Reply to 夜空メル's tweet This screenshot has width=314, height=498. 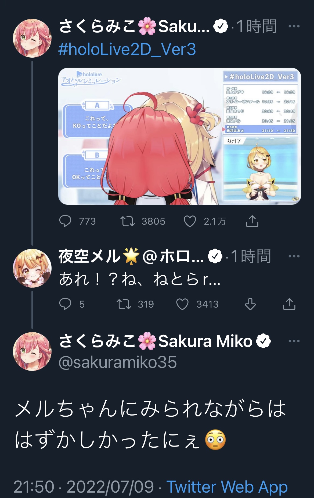(65, 304)
